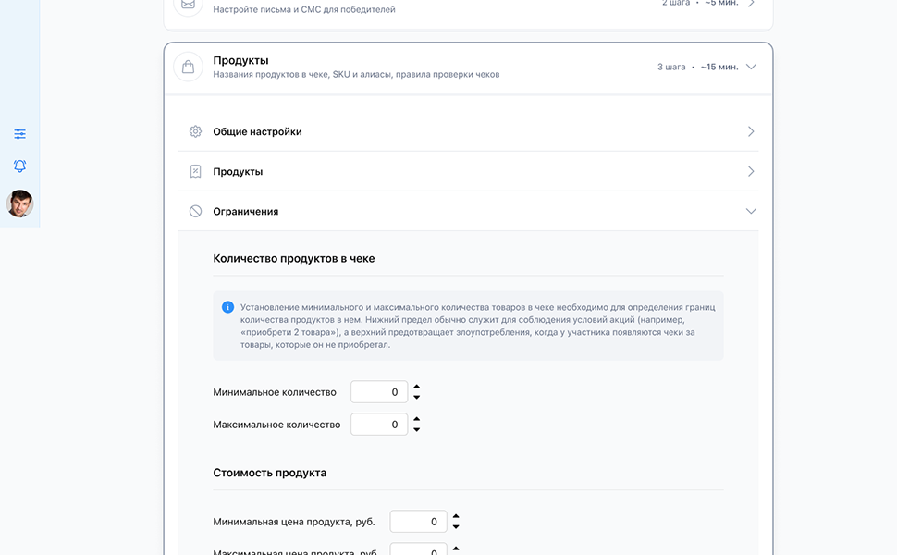The width and height of the screenshot is (897, 555).
Task: Increase Максимальное количество with up arrow
Action: pyautogui.click(x=416, y=419)
